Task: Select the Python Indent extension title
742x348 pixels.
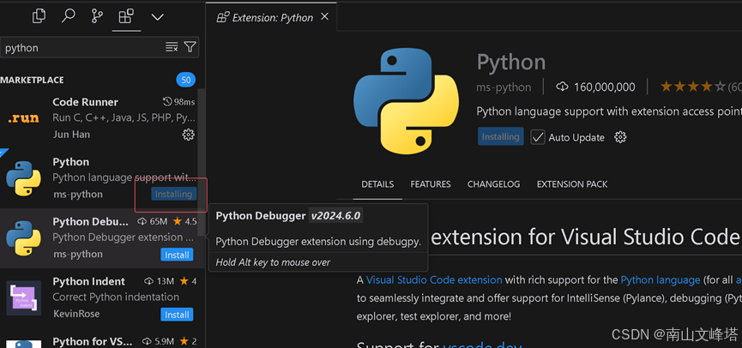Action: pyautogui.click(x=89, y=281)
